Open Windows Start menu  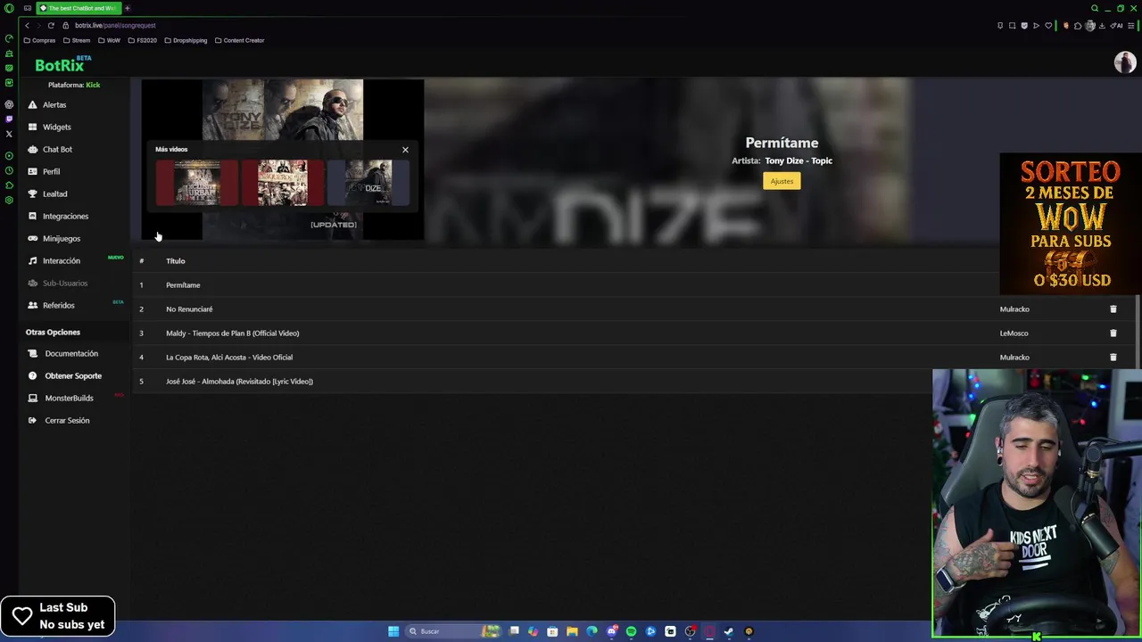point(393,631)
